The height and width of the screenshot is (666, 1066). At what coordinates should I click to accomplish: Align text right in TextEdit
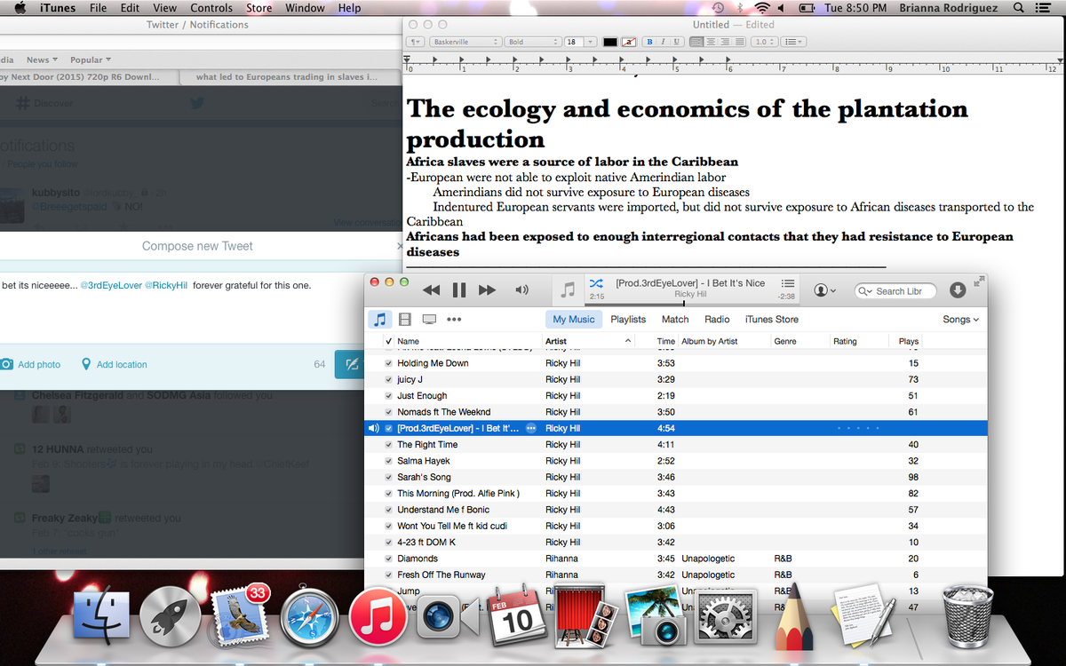point(725,42)
